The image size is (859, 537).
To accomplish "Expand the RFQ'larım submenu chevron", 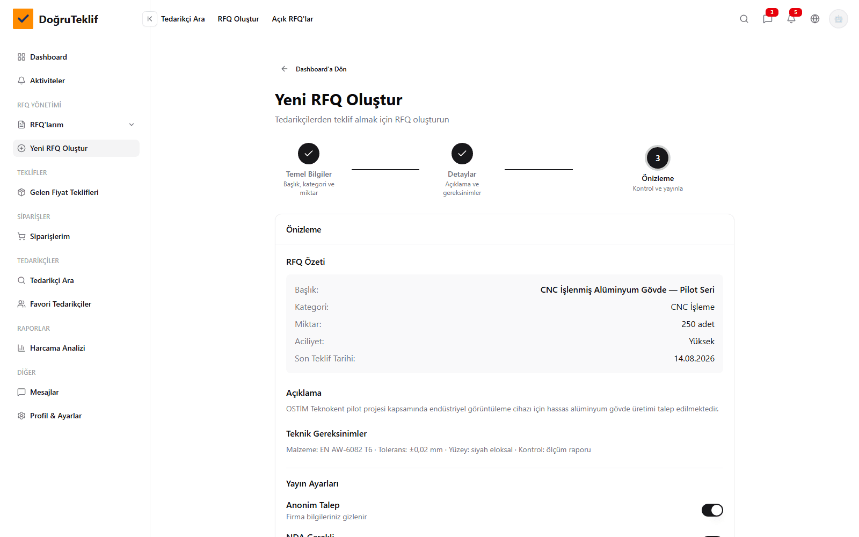I will coord(132,125).
